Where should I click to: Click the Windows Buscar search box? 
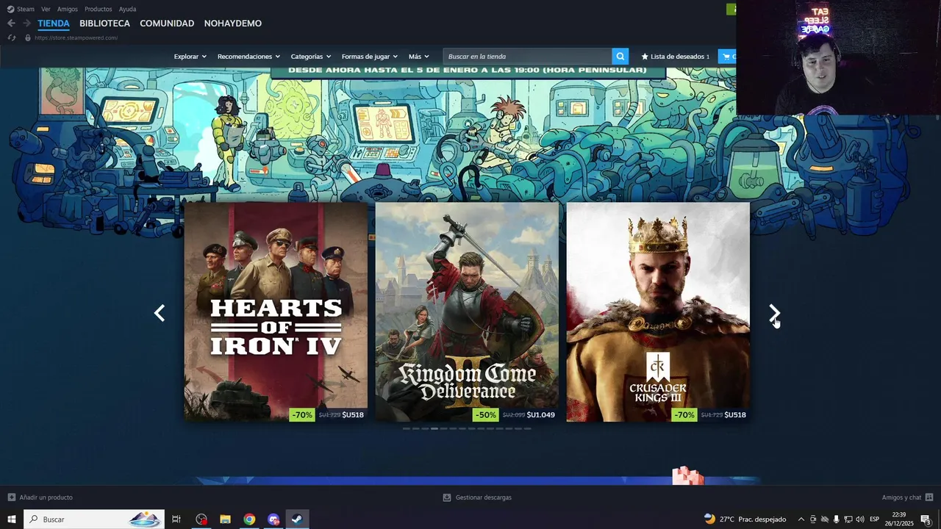[x=94, y=519]
